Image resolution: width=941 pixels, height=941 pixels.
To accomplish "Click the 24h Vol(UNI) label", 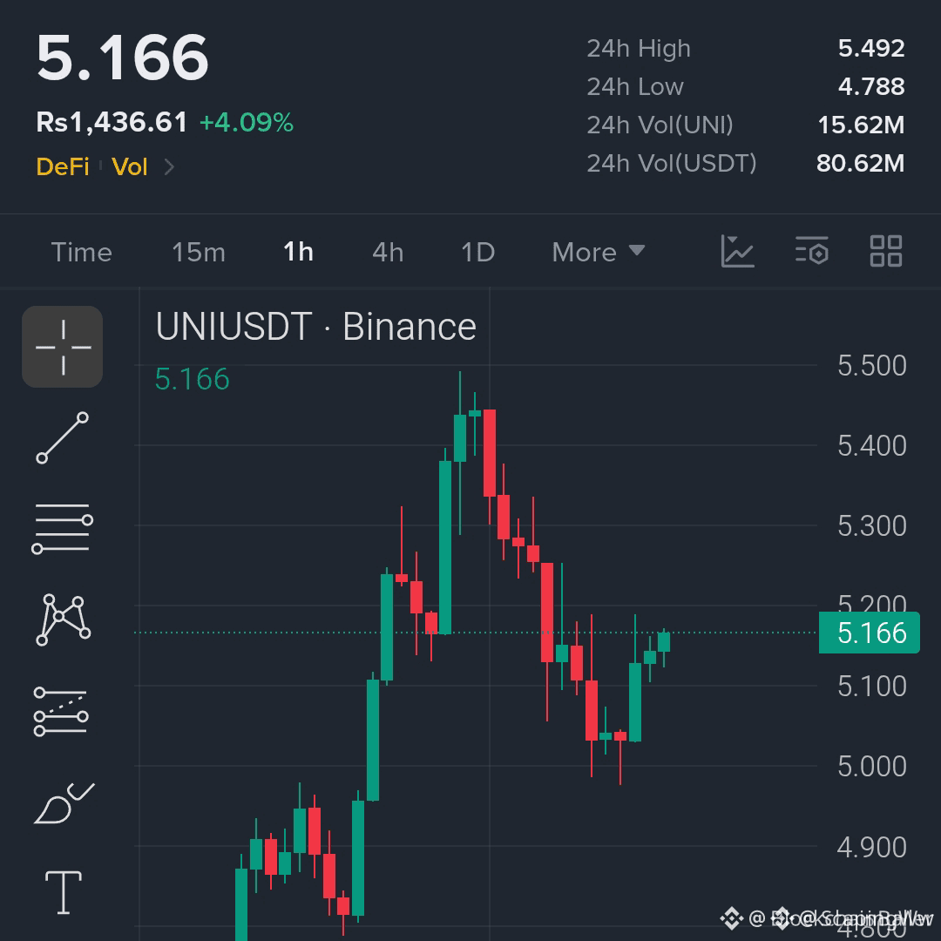I will [660, 125].
